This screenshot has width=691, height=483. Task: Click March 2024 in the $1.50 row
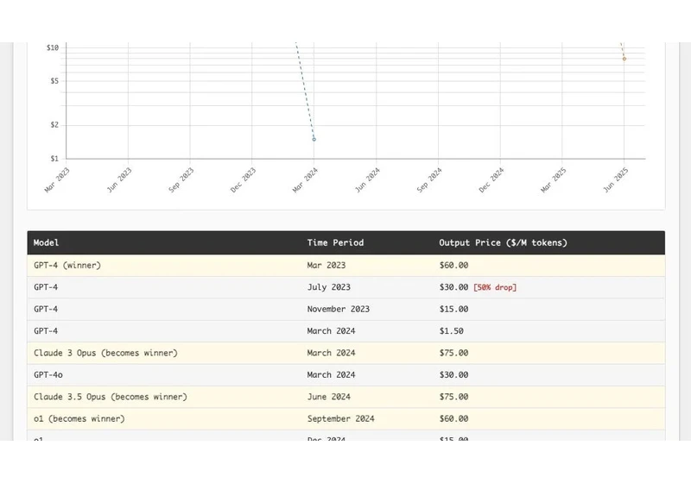pos(331,331)
